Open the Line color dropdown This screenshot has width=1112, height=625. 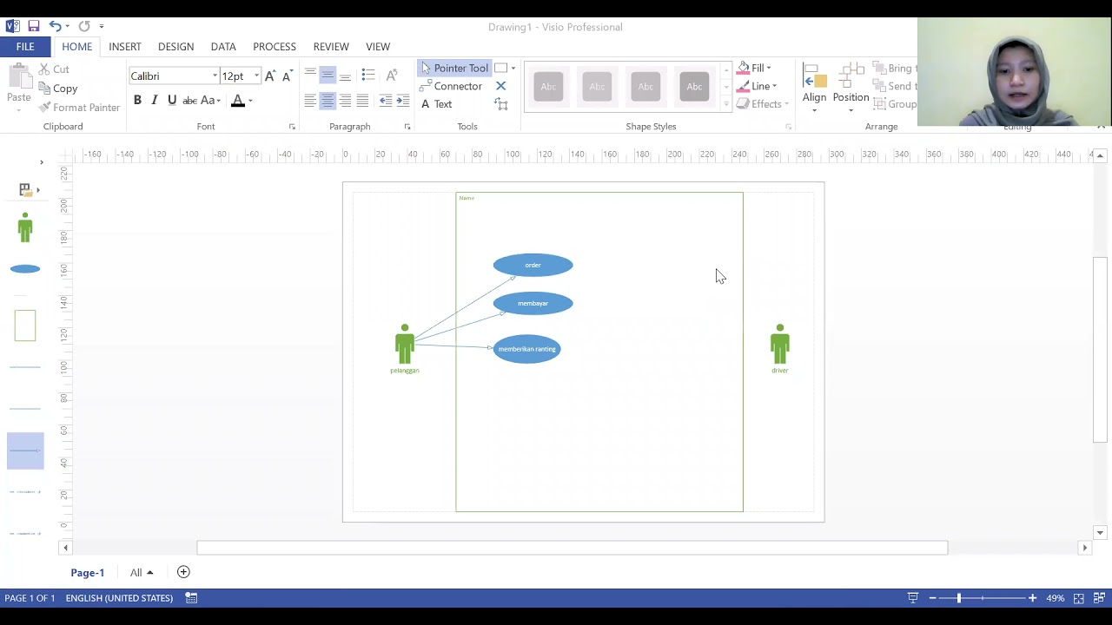(757, 86)
